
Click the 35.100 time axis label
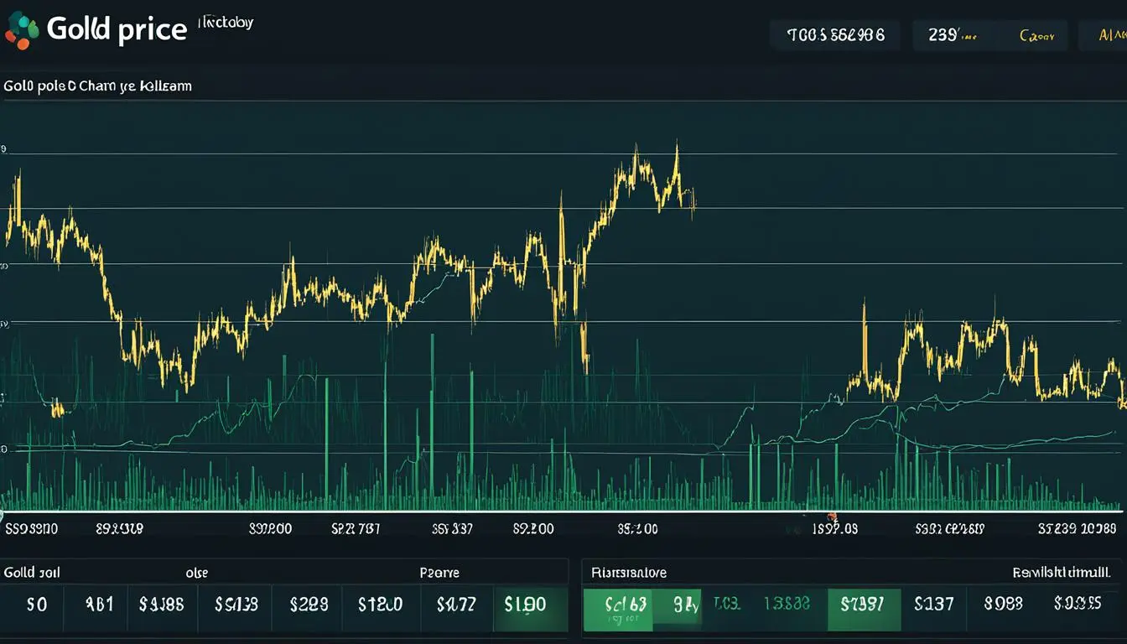637,529
